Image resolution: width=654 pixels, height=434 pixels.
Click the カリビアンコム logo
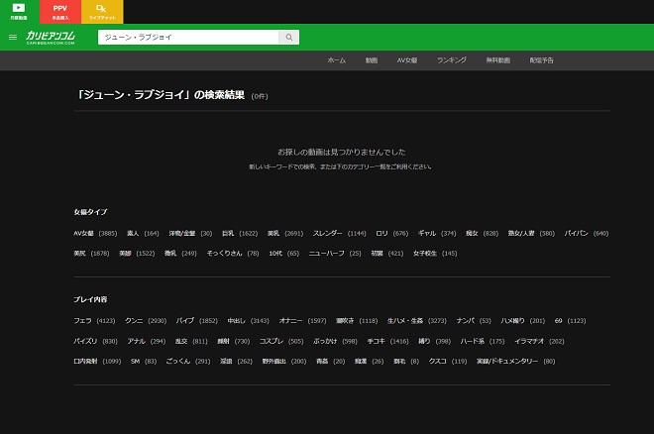click(x=51, y=38)
